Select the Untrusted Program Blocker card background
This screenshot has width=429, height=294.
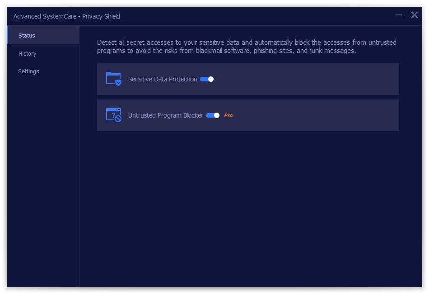[x=316, y=115]
